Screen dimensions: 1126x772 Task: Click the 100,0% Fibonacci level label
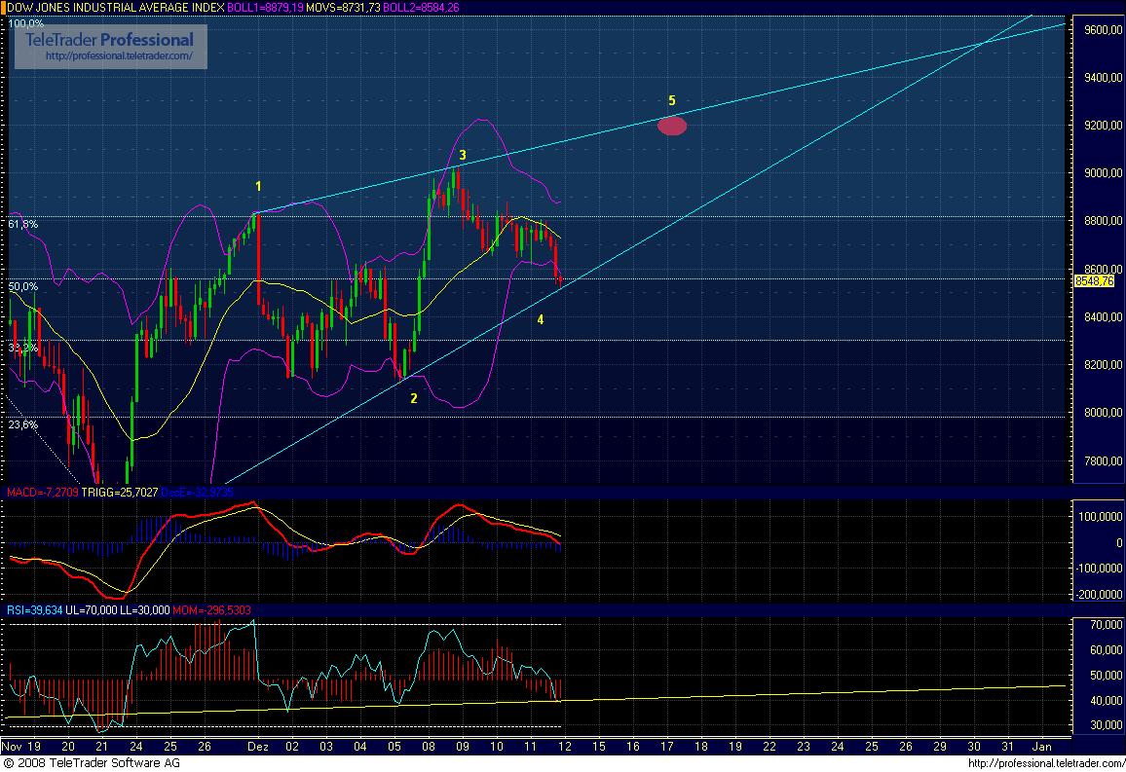[x=26, y=23]
